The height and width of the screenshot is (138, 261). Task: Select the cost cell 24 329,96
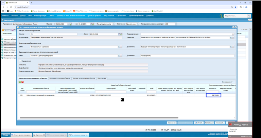tap(213, 95)
